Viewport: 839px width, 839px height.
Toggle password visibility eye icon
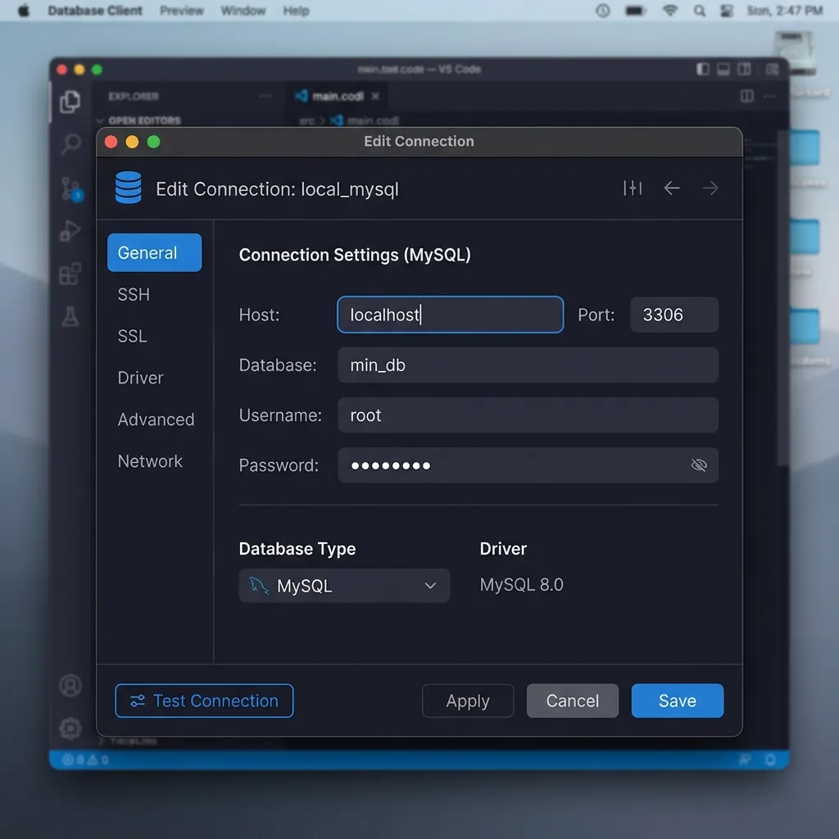click(699, 465)
